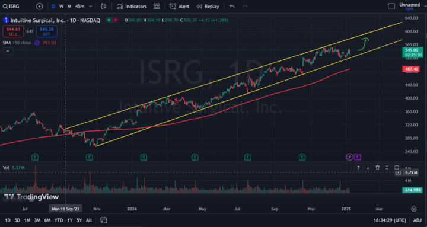Select the 45m interval

pos(79,7)
